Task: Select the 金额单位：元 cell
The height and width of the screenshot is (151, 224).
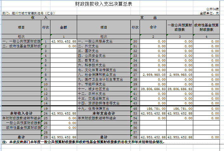Action: pos(209,13)
